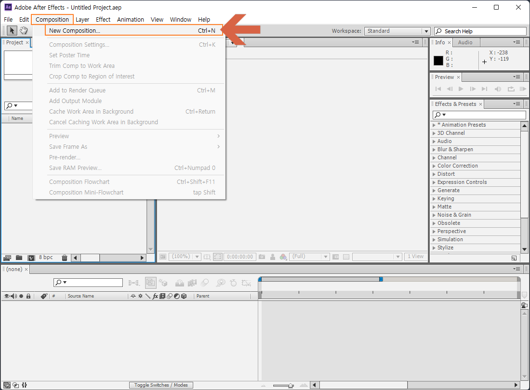Toggle live update frame icon in timeline
The width and height of the screenshot is (530, 390).
coord(150,283)
